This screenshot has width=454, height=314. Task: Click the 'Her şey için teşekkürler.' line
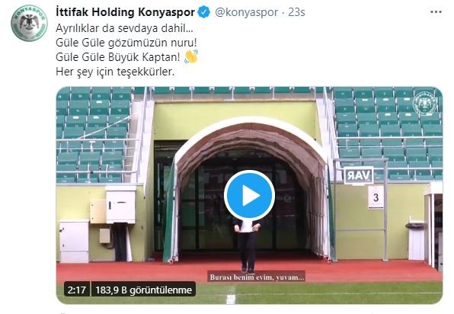[x=115, y=72]
